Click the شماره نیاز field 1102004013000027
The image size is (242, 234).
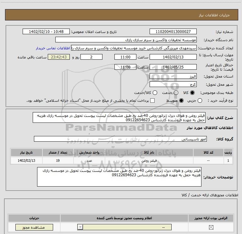[173, 31]
